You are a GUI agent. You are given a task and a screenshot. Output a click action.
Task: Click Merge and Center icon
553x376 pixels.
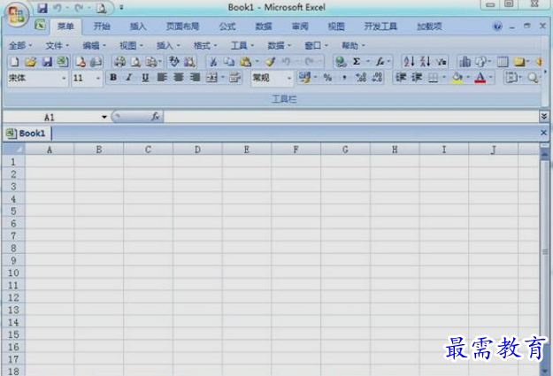[211, 77]
